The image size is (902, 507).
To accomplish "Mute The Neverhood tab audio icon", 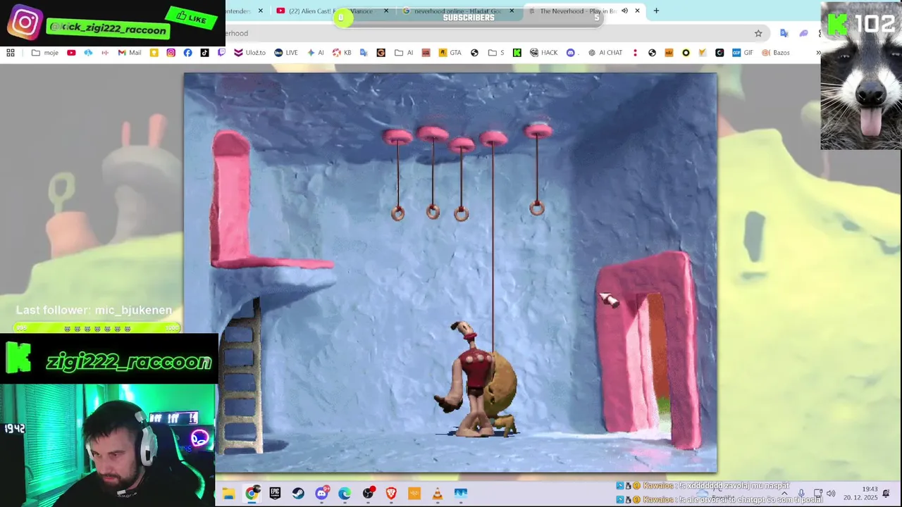I will pos(624,11).
